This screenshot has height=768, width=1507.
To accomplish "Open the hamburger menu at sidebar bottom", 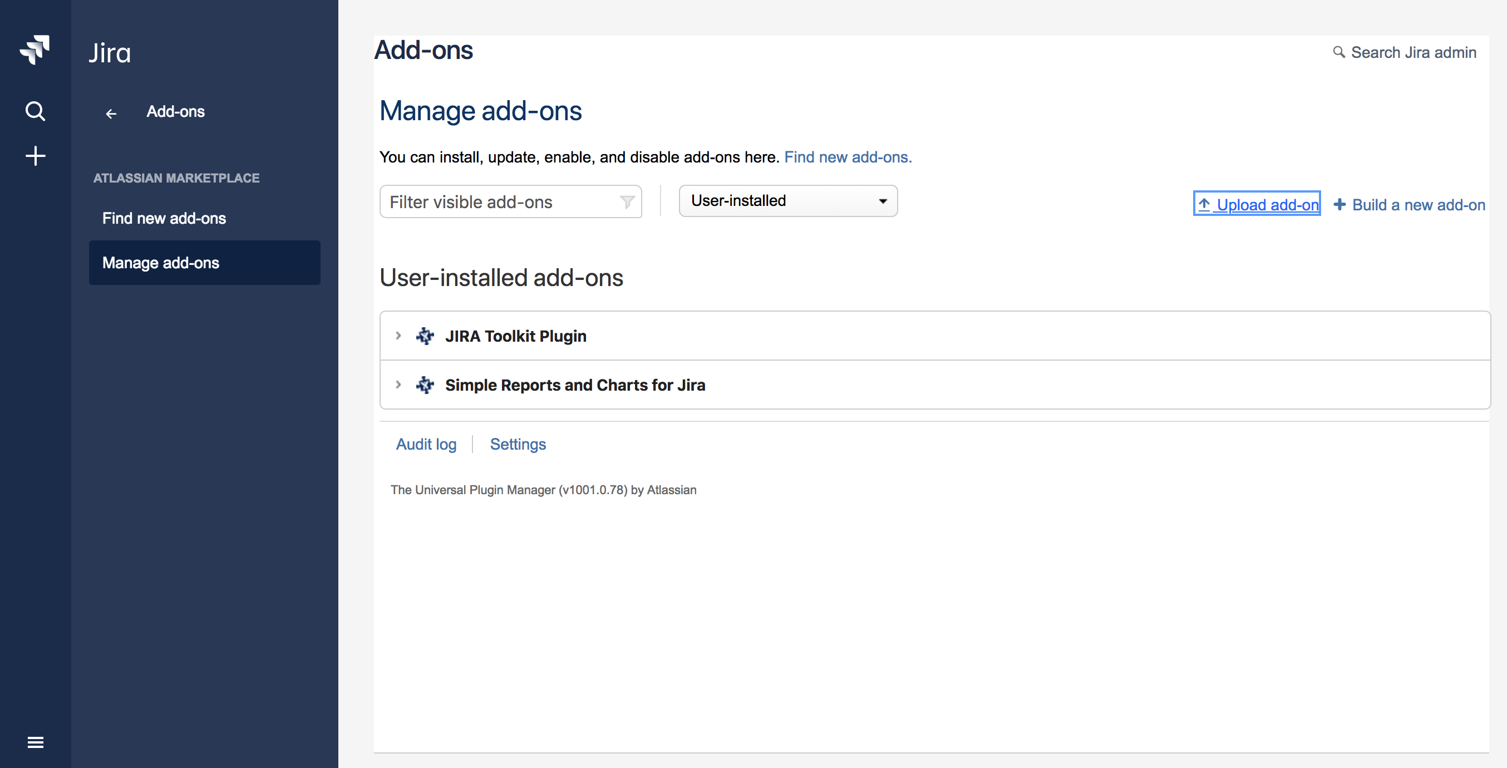I will pyautogui.click(x=35, y=742).
